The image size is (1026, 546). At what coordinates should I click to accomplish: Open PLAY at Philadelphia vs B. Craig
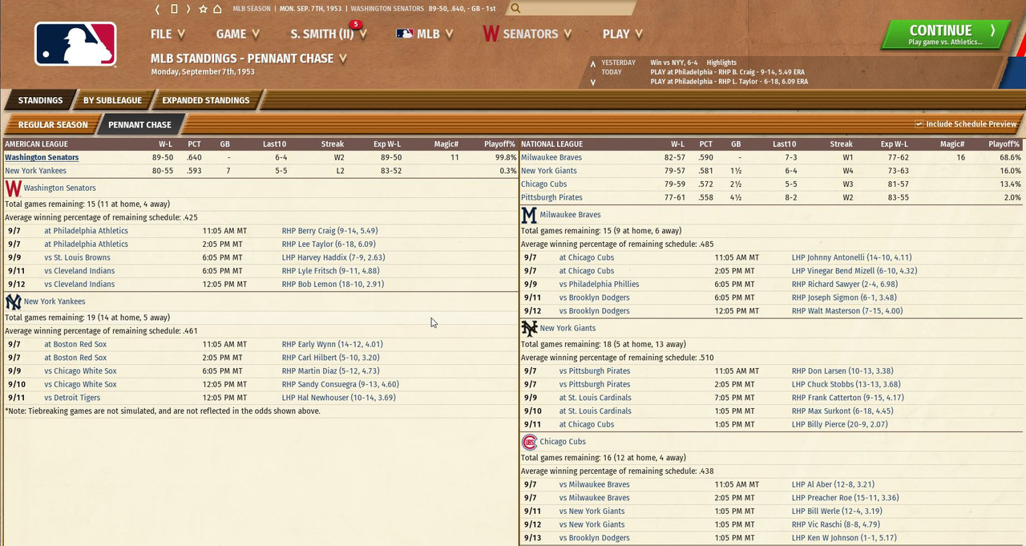point(728,72)
